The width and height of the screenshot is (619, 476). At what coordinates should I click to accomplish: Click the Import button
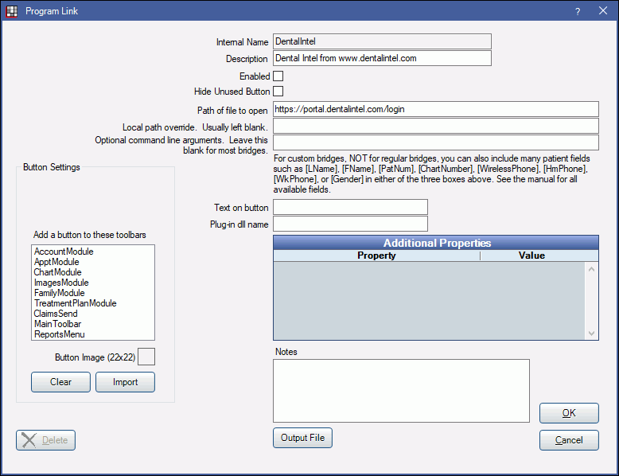coord(125,382)
